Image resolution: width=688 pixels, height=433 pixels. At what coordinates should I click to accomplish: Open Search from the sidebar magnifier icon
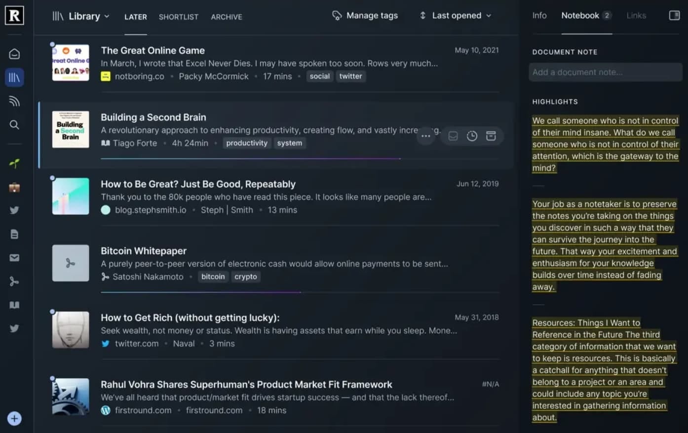[x=14, y=125]
